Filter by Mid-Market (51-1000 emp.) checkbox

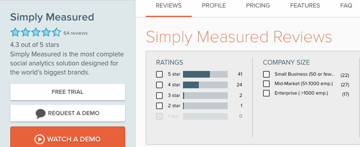[266, 84]
